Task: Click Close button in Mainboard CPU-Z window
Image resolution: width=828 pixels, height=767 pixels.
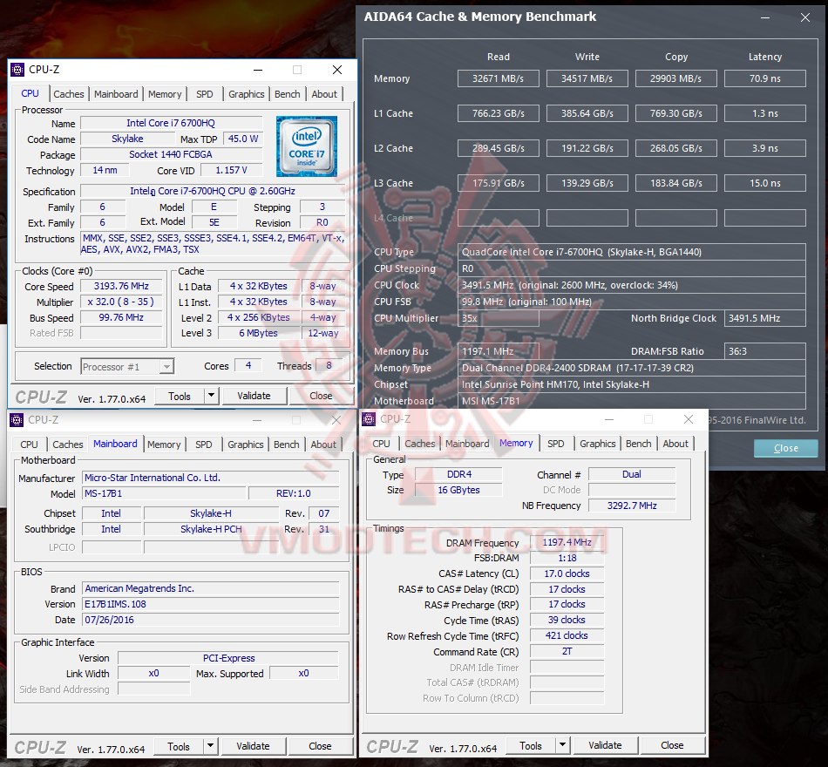Action: [x=320, y=746]
